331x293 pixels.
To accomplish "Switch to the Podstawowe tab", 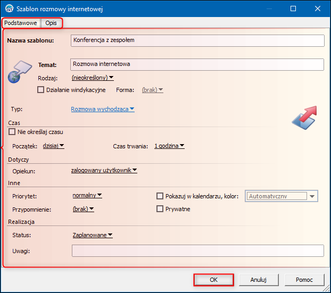I will tap(20, 23).
